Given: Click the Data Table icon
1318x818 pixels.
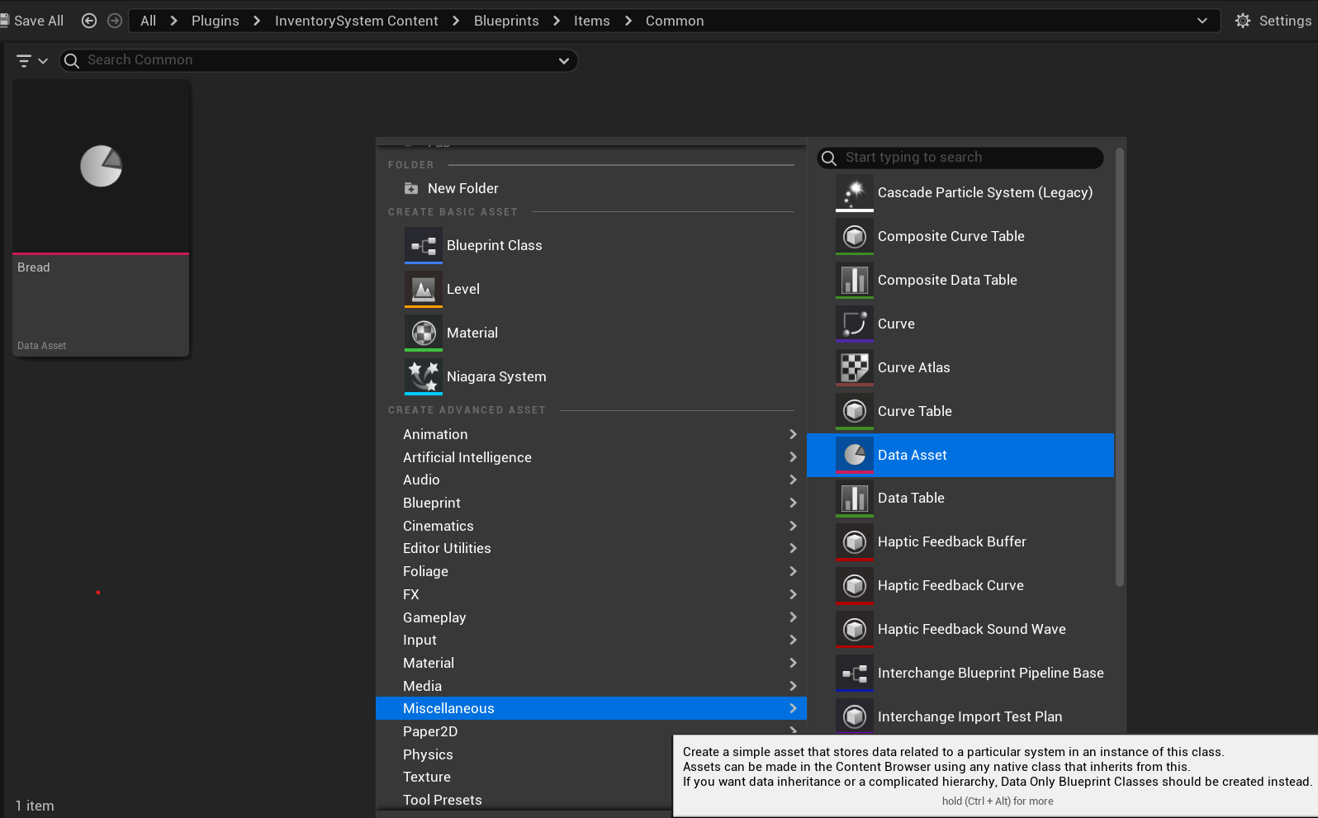Looking at the screenshot, I should [855, 498].
